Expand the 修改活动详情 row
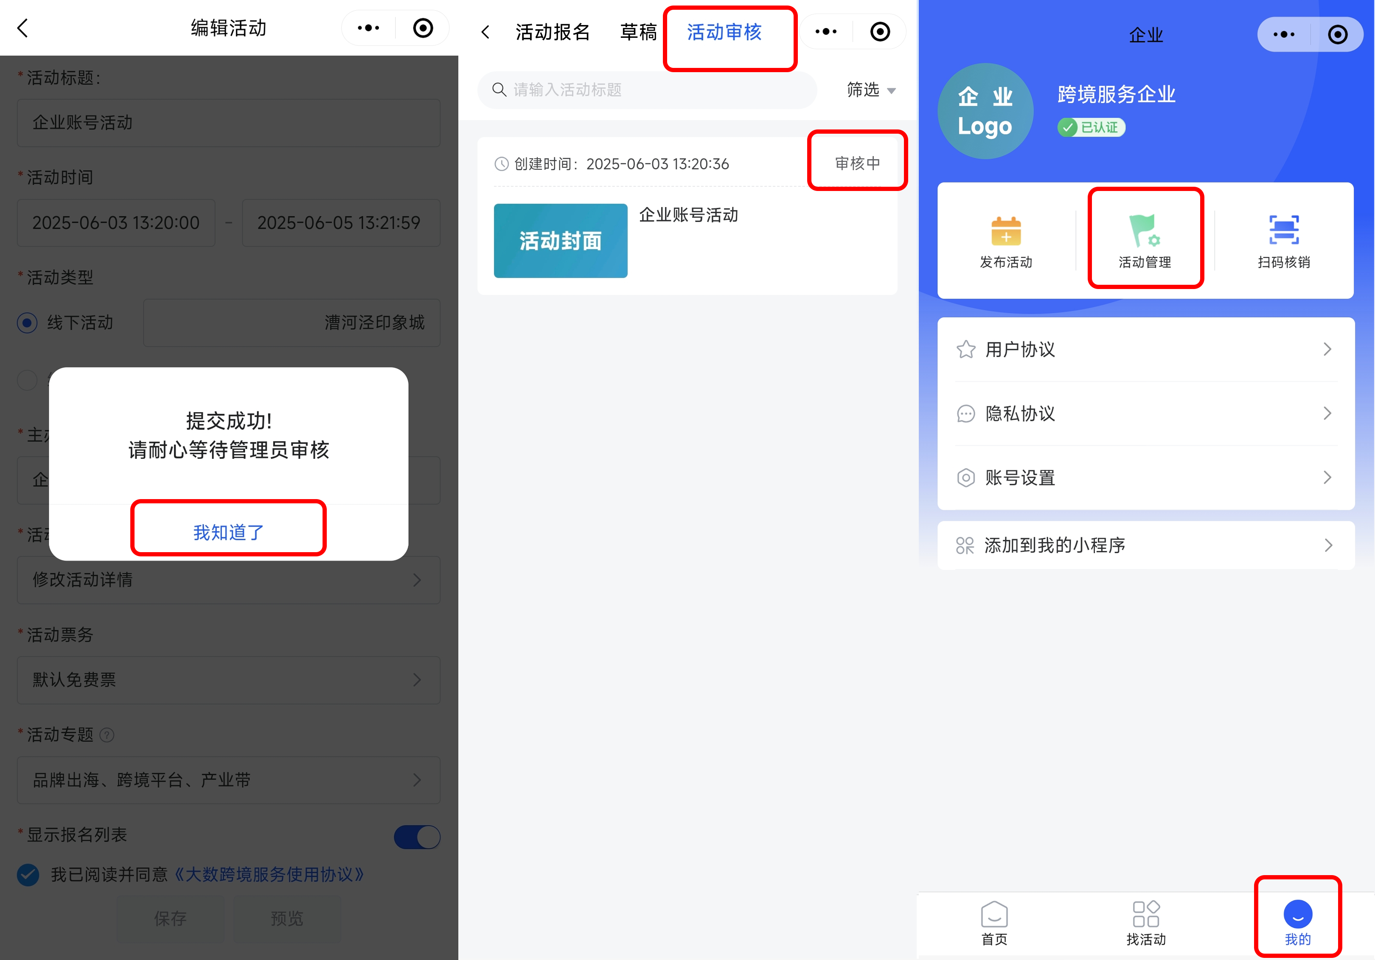Viewport: 1375px width, 960px height. click(229, 580)
